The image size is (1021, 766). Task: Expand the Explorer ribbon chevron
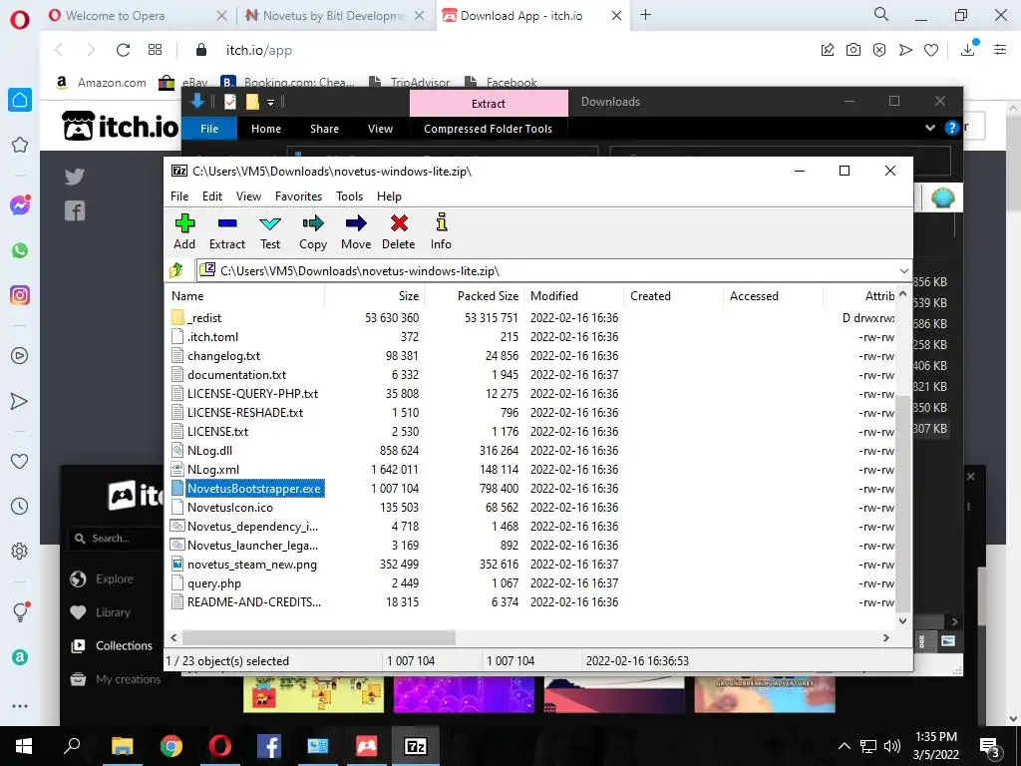coord(930,129)
